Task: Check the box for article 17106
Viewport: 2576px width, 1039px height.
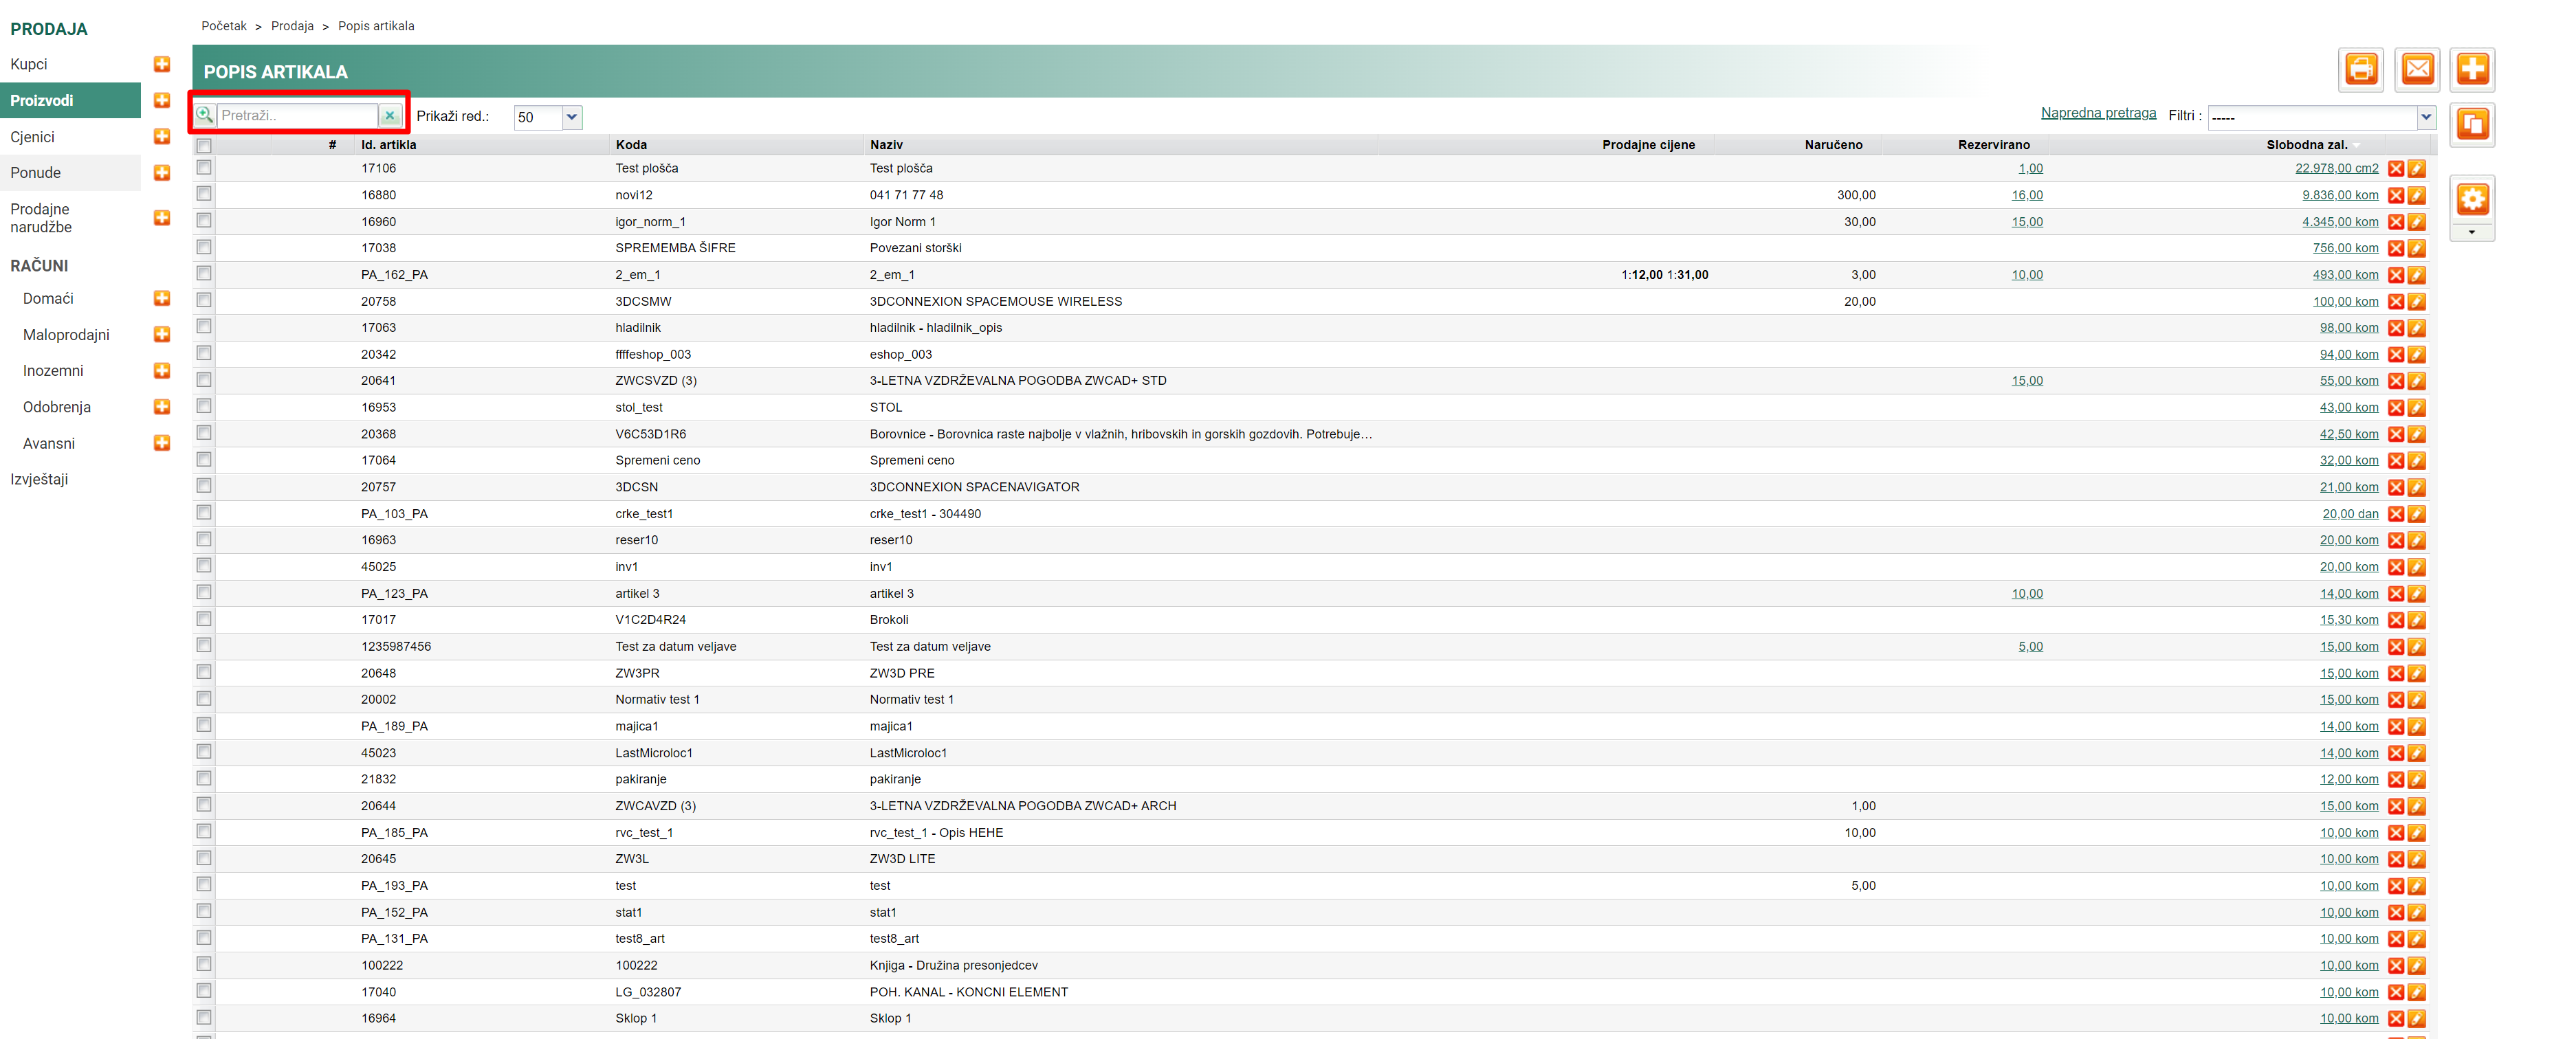Action: [x=204, y=168]
